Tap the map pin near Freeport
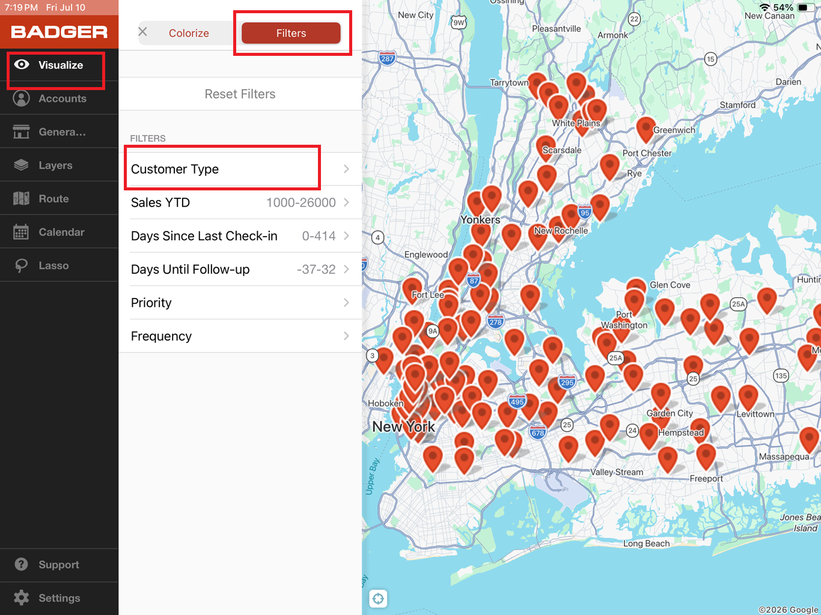 706,458
